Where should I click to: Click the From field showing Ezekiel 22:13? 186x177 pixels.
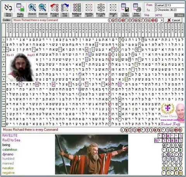[x=170, y=5]
